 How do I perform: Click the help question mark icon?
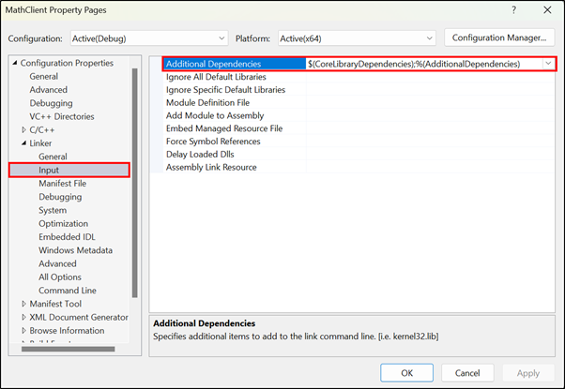point(513,10)
